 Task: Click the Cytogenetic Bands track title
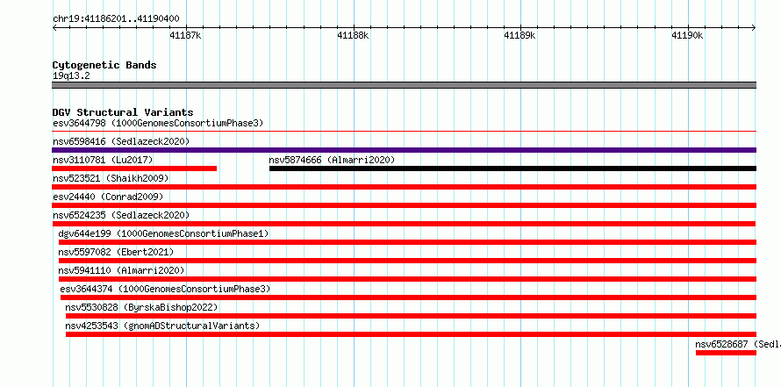(x=104, y=65)
